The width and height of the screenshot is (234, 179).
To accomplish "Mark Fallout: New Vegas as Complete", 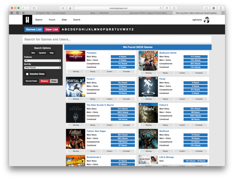I will point(126,151).
